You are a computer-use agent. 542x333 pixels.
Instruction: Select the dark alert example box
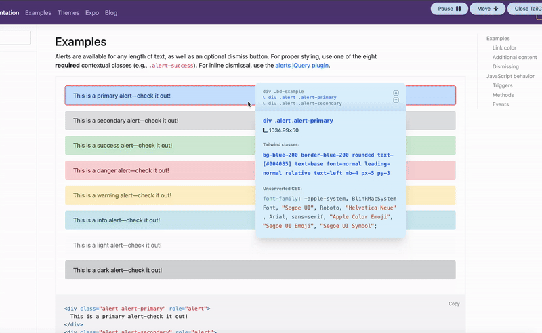point(260,270)
